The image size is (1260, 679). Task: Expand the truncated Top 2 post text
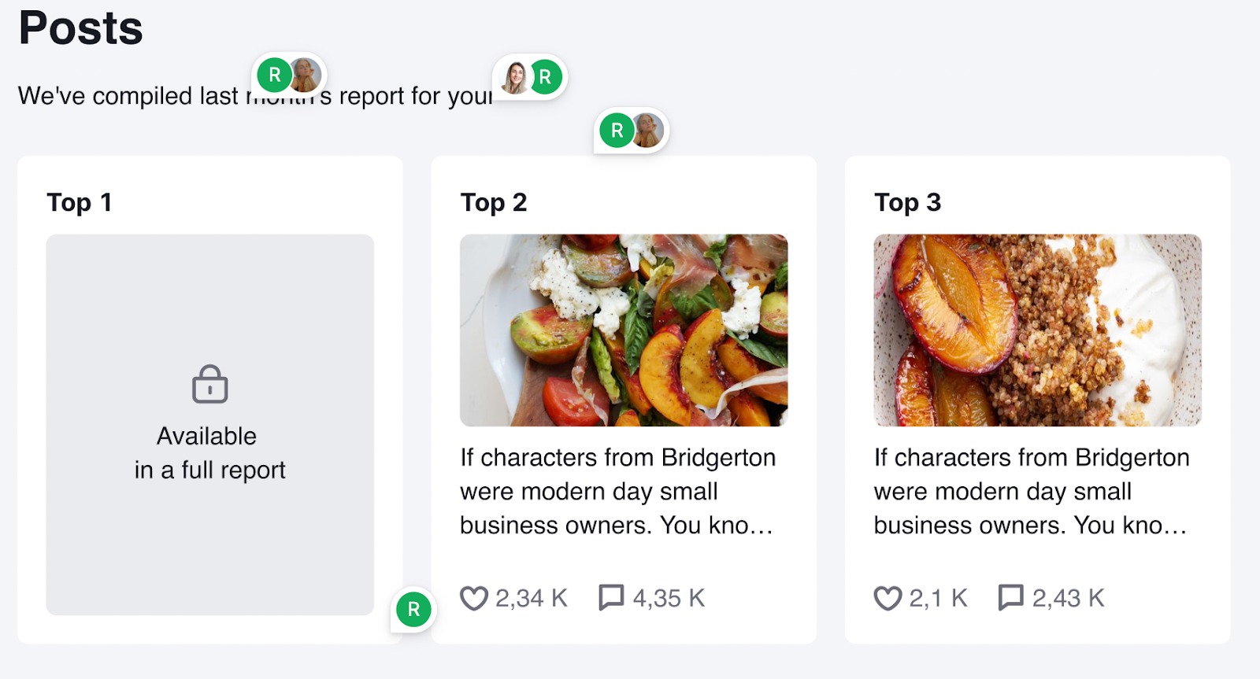619,492
